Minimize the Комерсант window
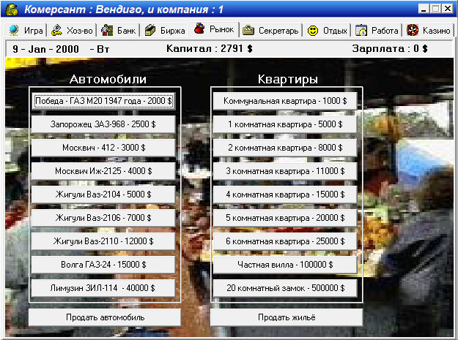The image size is (458, 340). pos(424,9)
